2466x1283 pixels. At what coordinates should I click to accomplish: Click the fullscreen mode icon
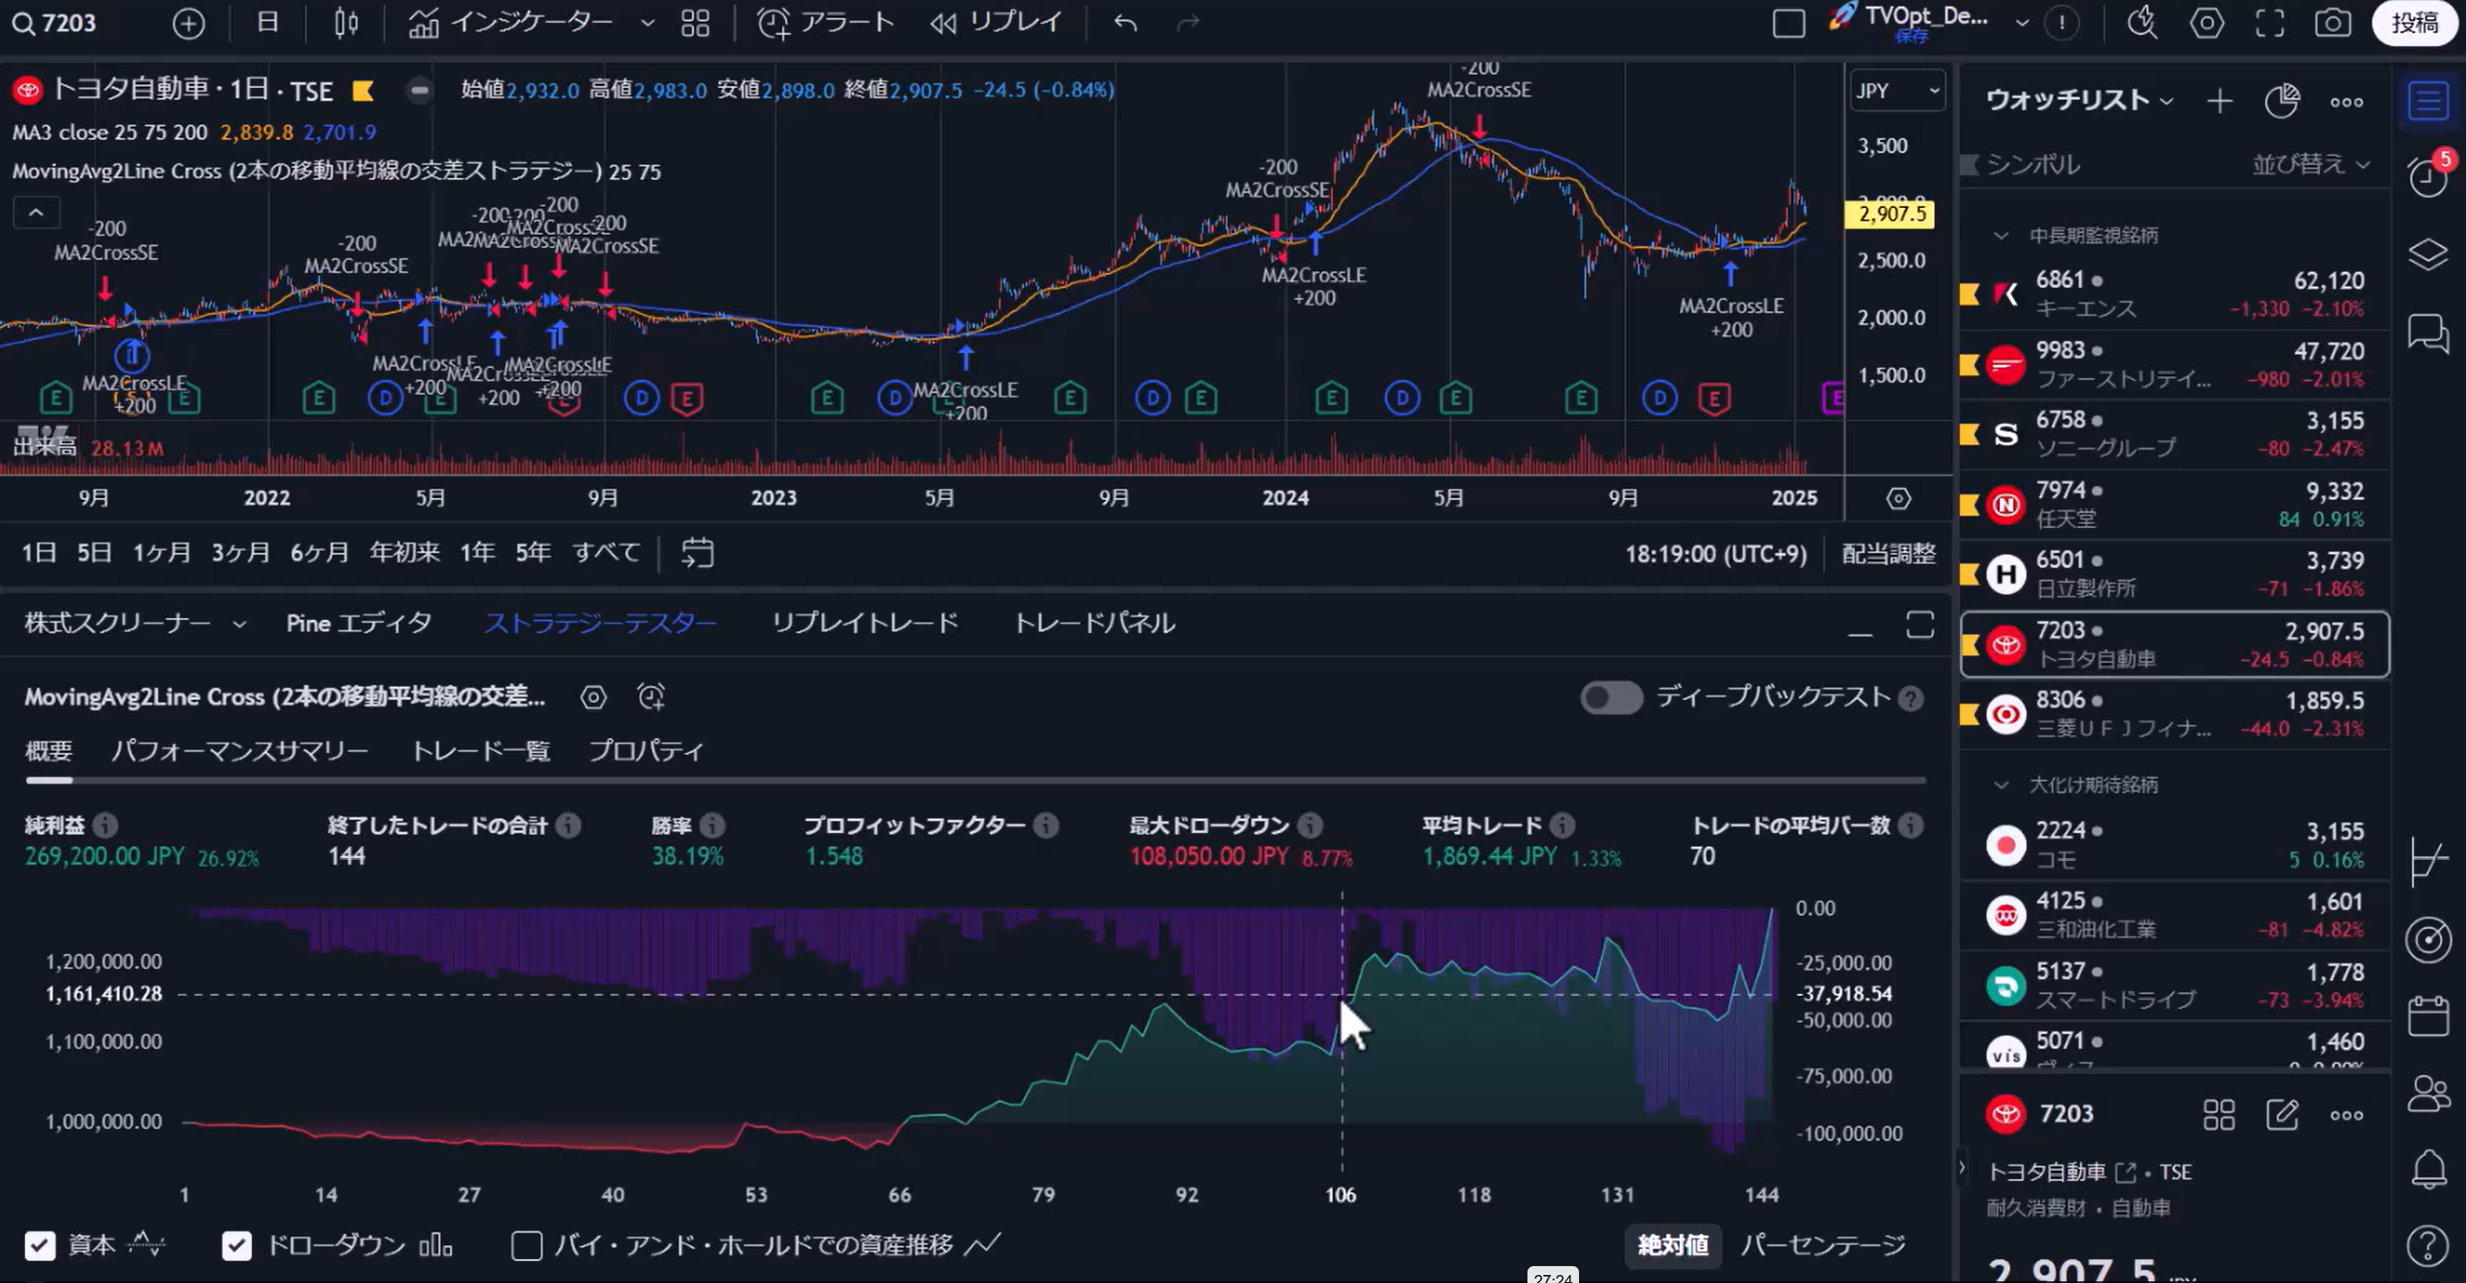(2269, 23)
